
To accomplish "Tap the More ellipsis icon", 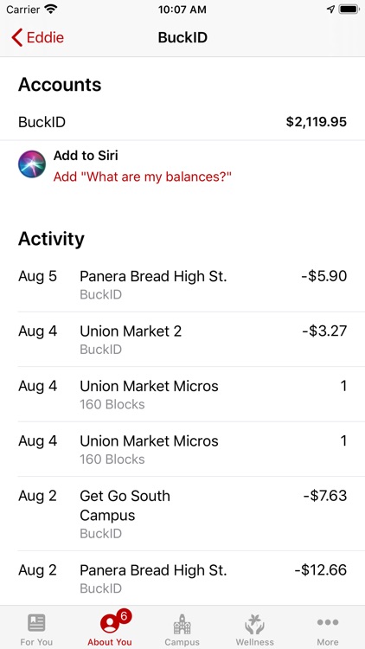I will click(x=328, y=622).
